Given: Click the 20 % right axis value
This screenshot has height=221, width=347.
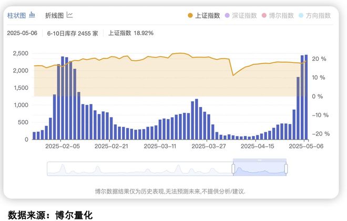Looking at the screenshot, I should coord(319,59).
